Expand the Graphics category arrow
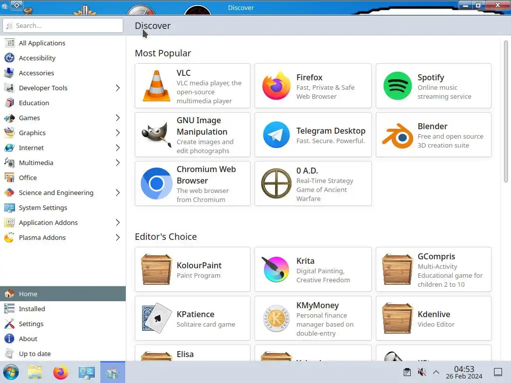The height and width of the screenshot is (383, 511). [118, 133]
